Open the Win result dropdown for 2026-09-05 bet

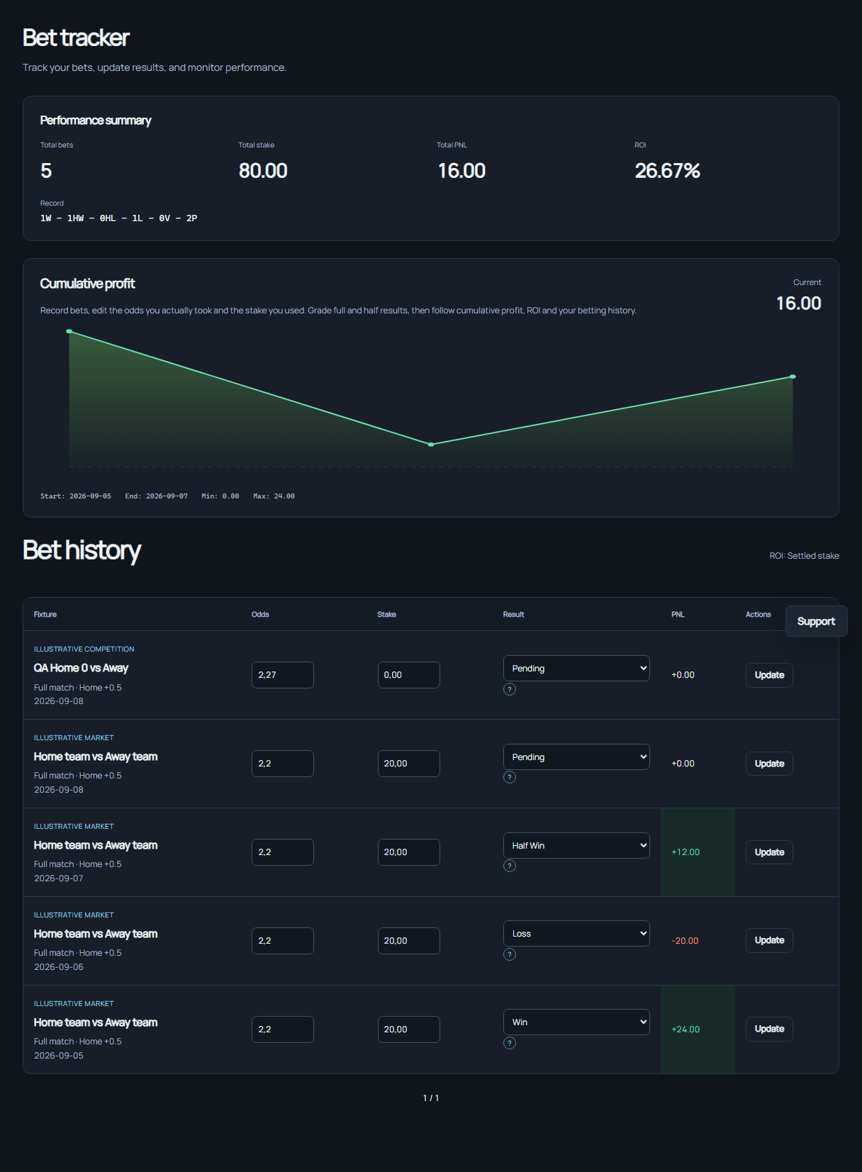point(576,1022)
